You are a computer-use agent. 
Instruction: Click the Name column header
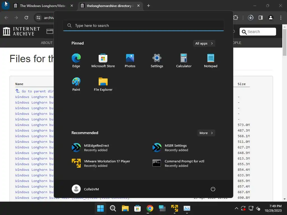point(19,84)
